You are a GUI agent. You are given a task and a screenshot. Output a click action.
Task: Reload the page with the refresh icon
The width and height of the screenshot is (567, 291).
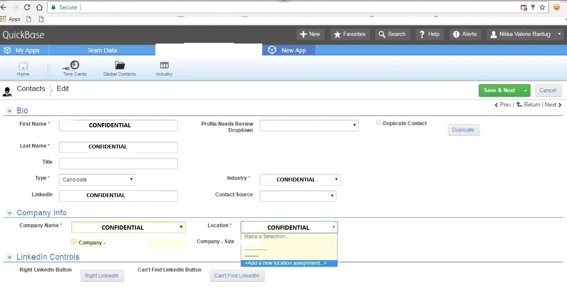tap(27, 7)
